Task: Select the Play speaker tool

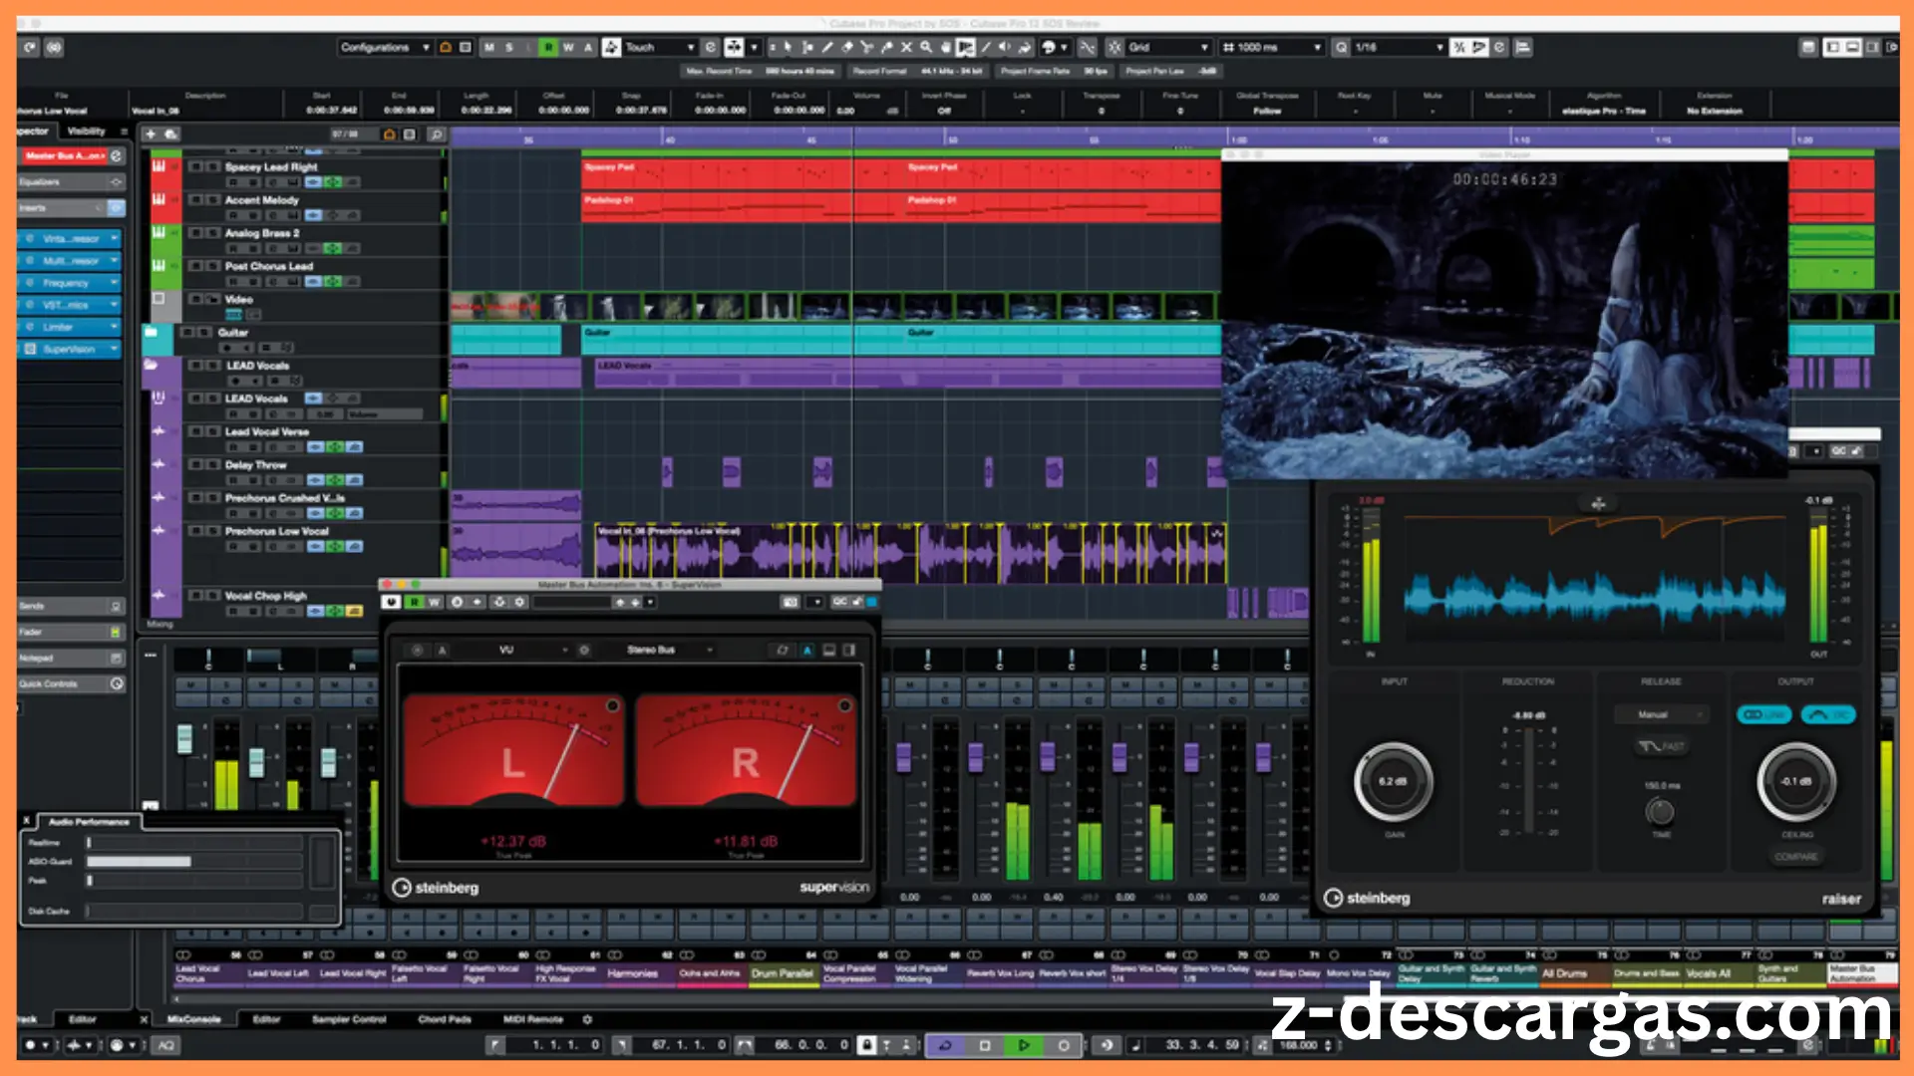Action: 1005,47
